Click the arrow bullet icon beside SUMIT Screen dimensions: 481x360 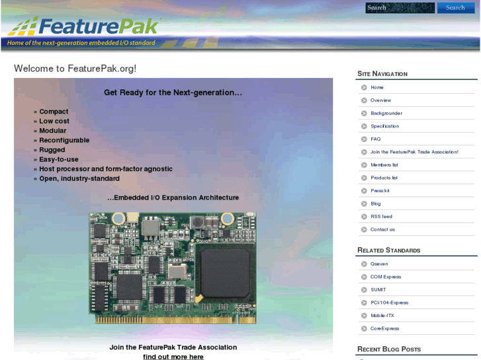364,289
